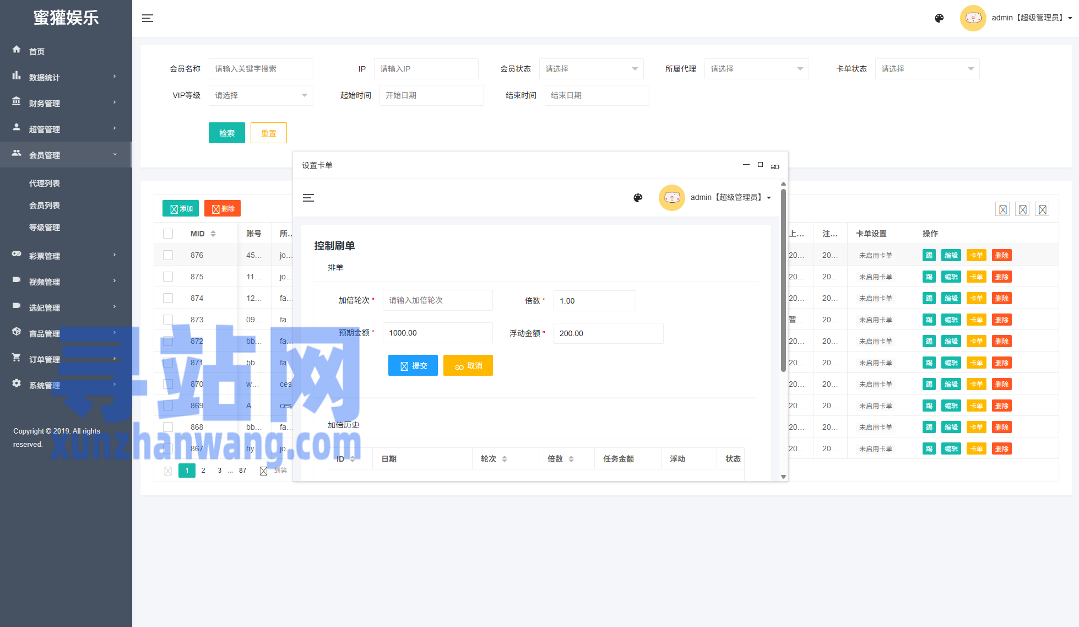
Task: Click the 加倍轮次 input field
Action: [x=437, y=300]
